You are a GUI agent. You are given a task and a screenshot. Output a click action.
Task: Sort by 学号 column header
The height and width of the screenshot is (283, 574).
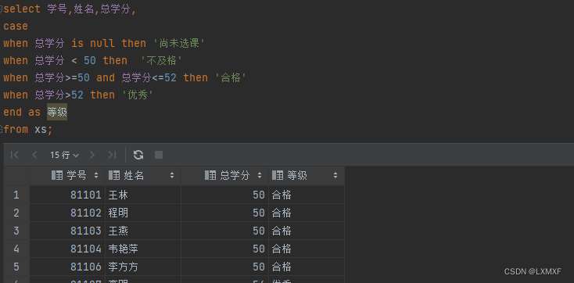[x=67, y=176]
